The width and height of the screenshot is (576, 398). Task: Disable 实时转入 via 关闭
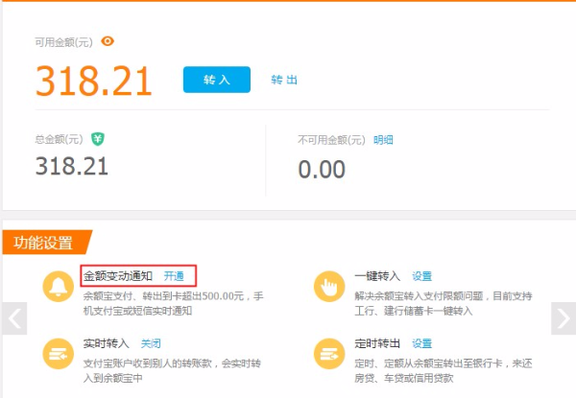151,343
